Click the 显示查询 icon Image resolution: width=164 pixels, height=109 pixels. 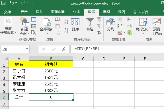[x=34, y=19]
